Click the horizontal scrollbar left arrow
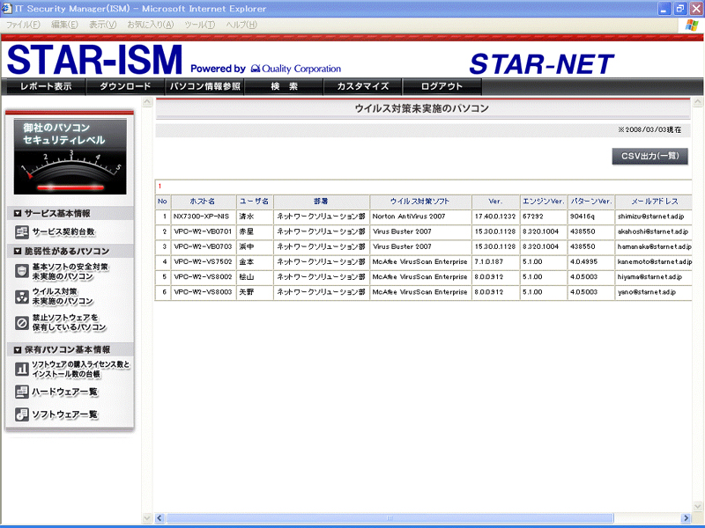This screenshot has width=705, height=528. pyautogui.click(x=160, y=518)
